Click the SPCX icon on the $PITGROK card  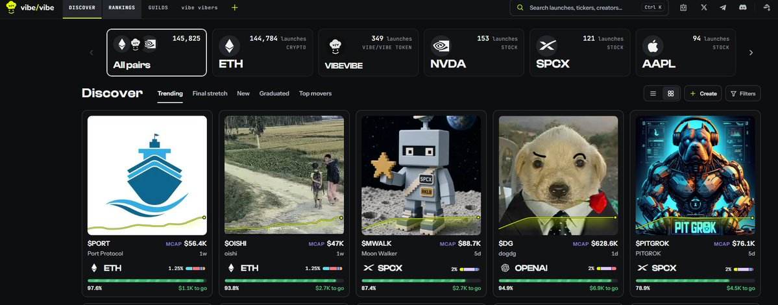click(x=642, y=268)
